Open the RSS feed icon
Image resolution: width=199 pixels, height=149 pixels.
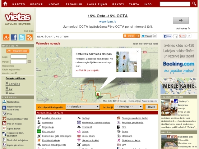pyautogui.click(x=30, y=37)
